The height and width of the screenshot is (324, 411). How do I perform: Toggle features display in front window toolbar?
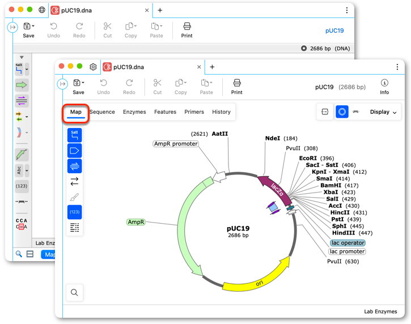click(x=74, y=151)
